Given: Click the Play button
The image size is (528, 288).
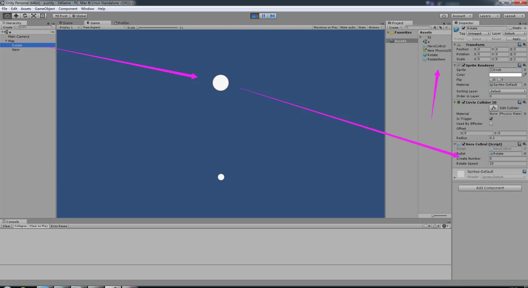Looking at the screenshot, I should point(255,16).
